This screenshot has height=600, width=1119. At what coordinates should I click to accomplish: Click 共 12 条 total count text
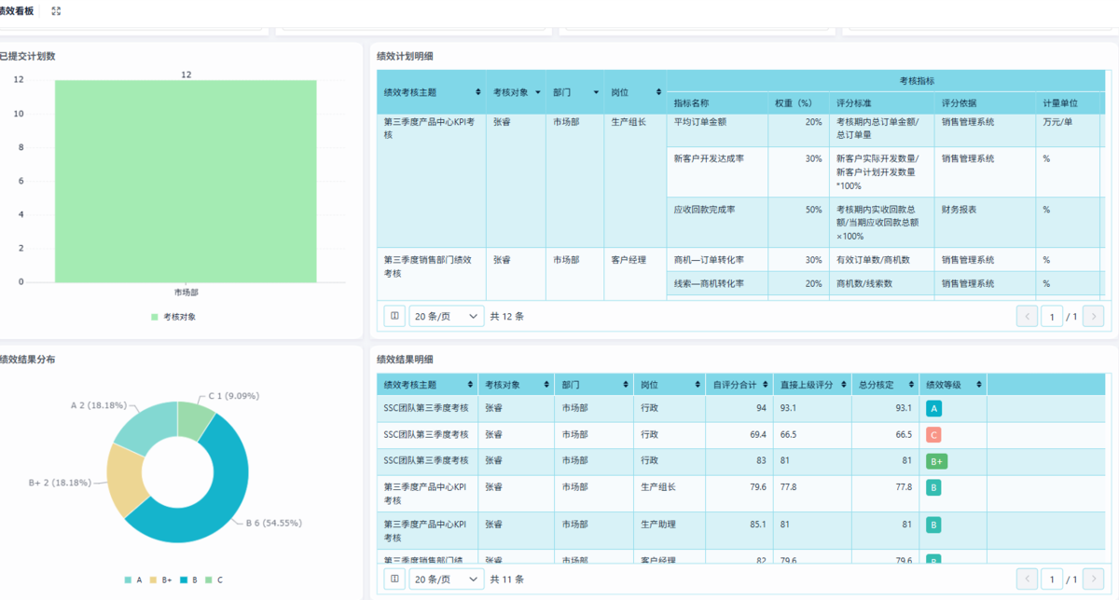tap(507, 316)
